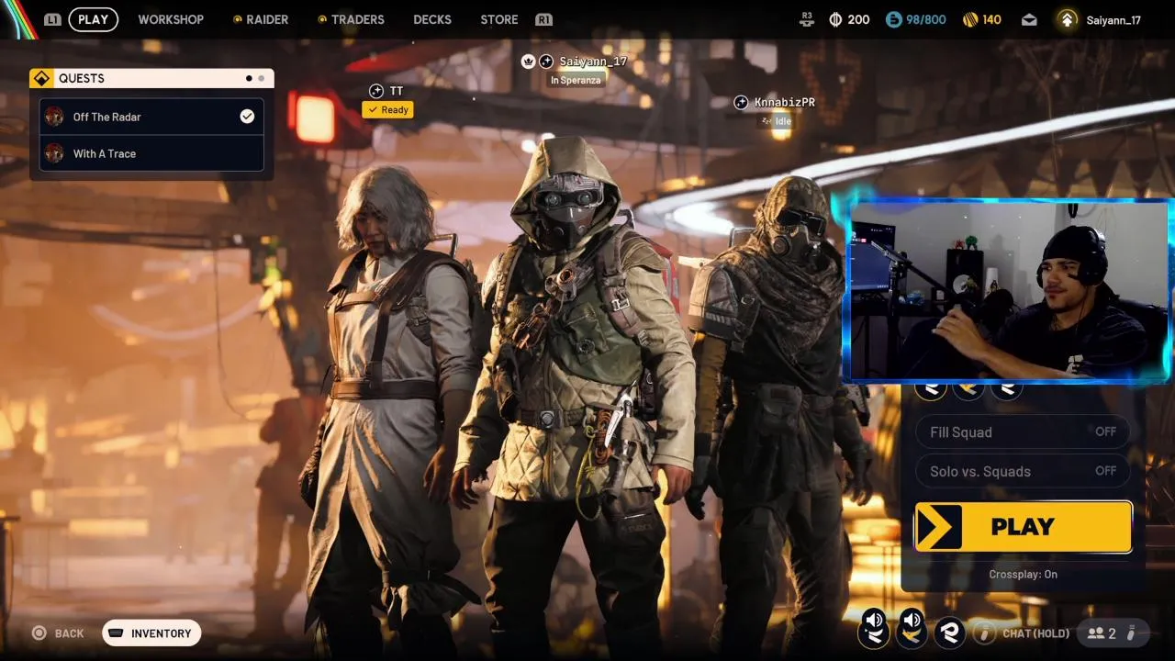Click the R3 stick button icon
The height and width of the screenshot is (661, 1175).
click(807, 18)
